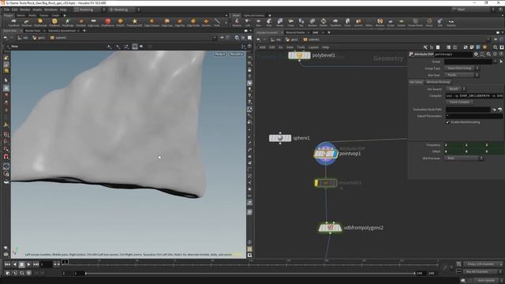
Task: Select the PolyExtrude shelf tool
Action: point(40,22)
